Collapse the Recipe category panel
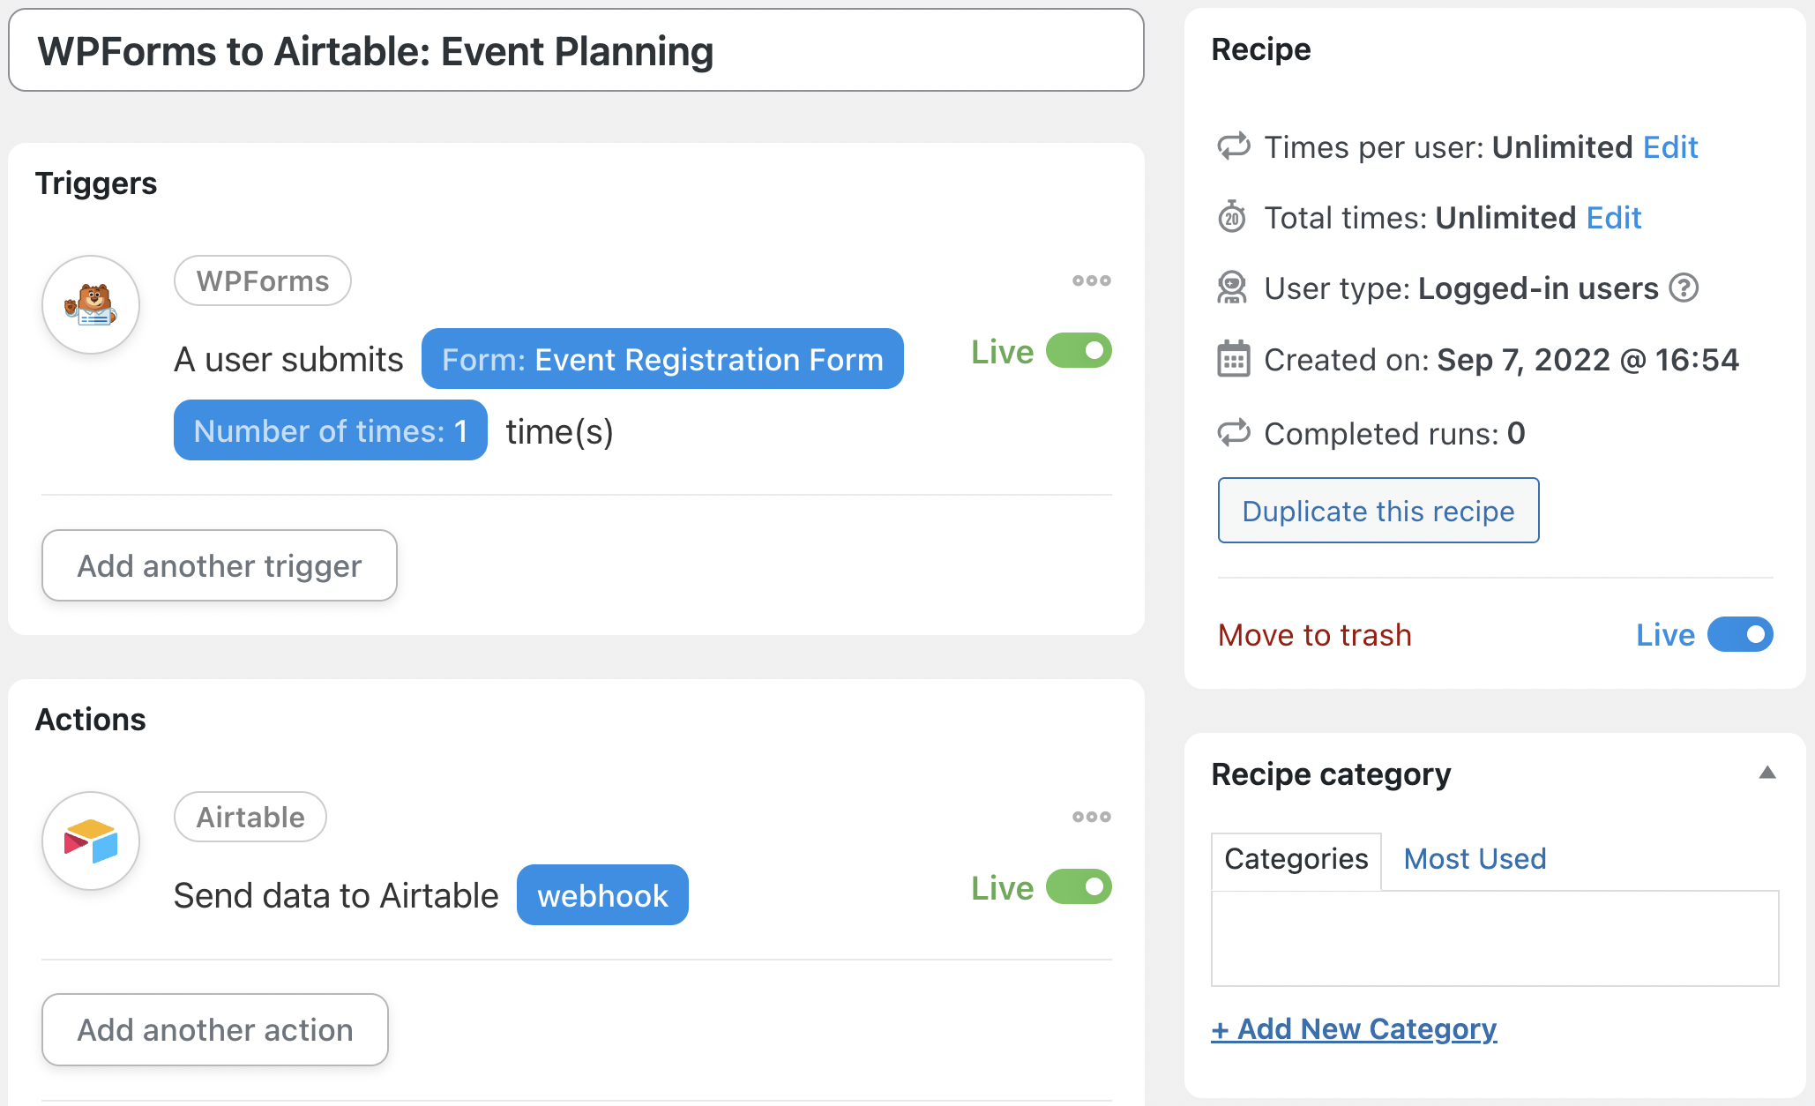Image resolution: width=1815 pixels, height=1106 pixels. (1766, 773)
